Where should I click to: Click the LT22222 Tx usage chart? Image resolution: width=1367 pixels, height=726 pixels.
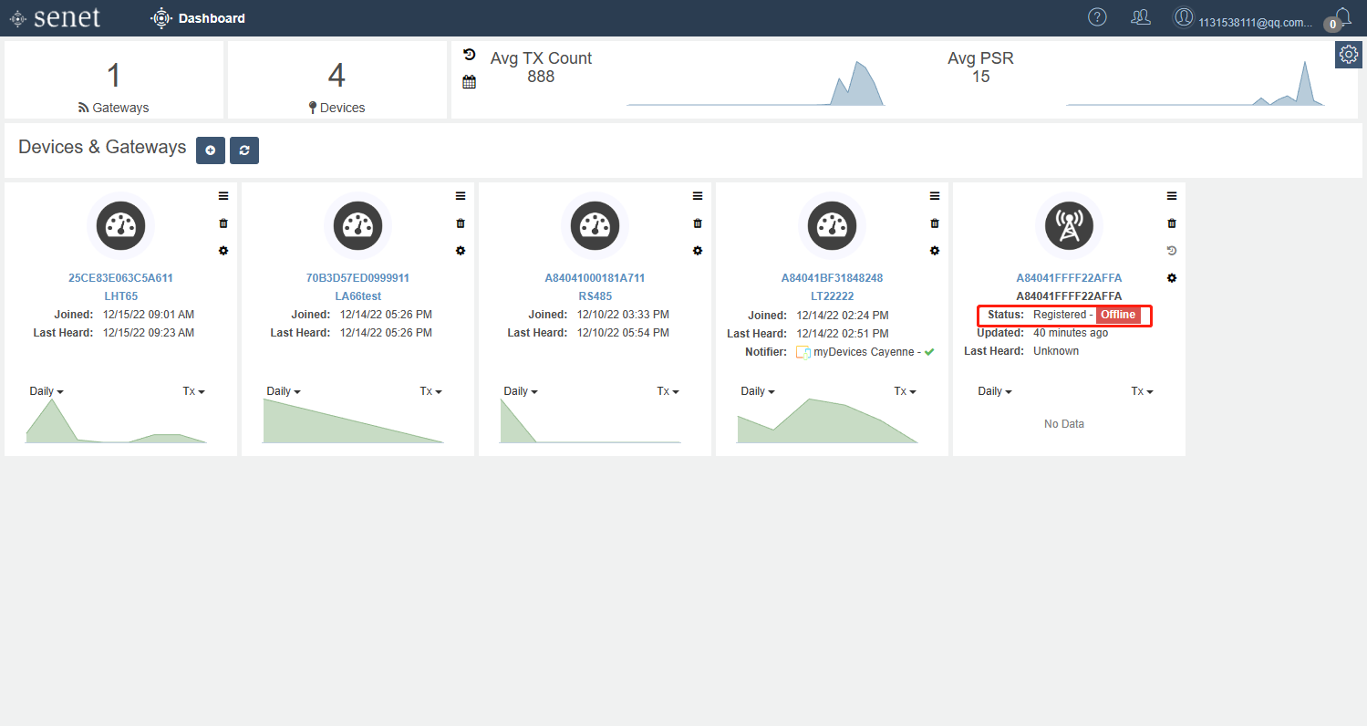tap(827, 420)
